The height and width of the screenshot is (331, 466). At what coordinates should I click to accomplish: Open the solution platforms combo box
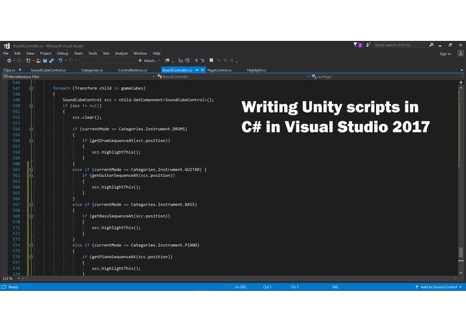(x=119, y=60)
